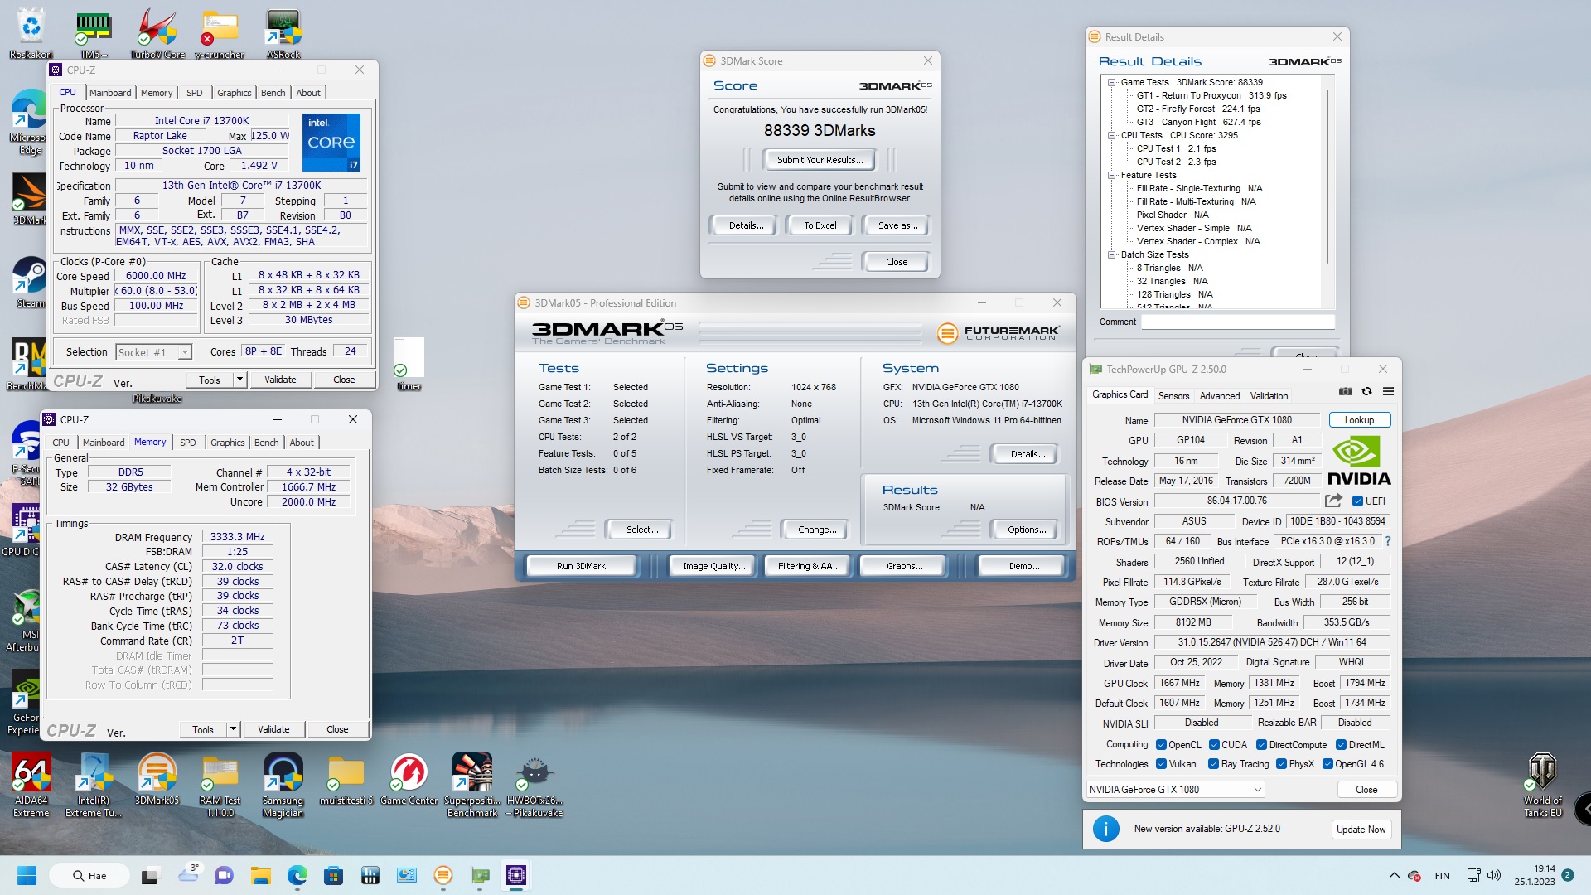
Task: Toggle the OpenGL 4.6 checkbox
Action: point(1327,764)
